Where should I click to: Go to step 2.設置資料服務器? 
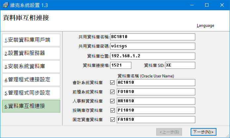click(31, 53)
